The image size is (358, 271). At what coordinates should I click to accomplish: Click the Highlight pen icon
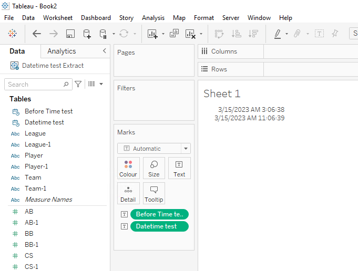point(278,34)
